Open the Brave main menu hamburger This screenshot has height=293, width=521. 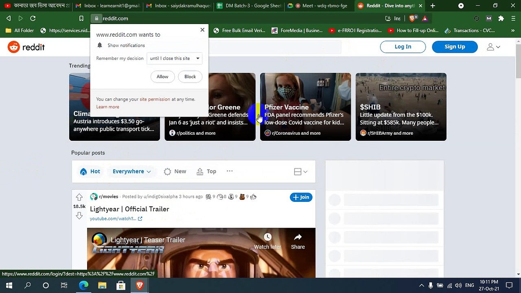(x=512, y=18)
